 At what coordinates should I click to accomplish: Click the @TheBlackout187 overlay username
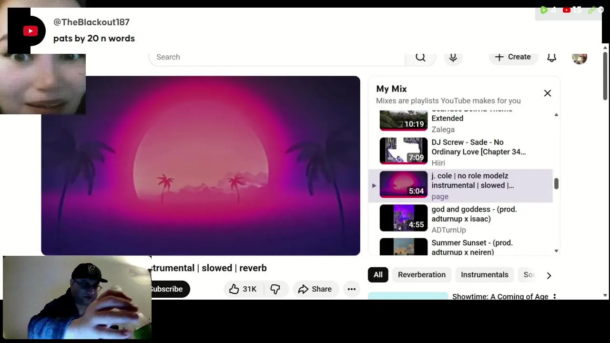[x=91, y=22]
